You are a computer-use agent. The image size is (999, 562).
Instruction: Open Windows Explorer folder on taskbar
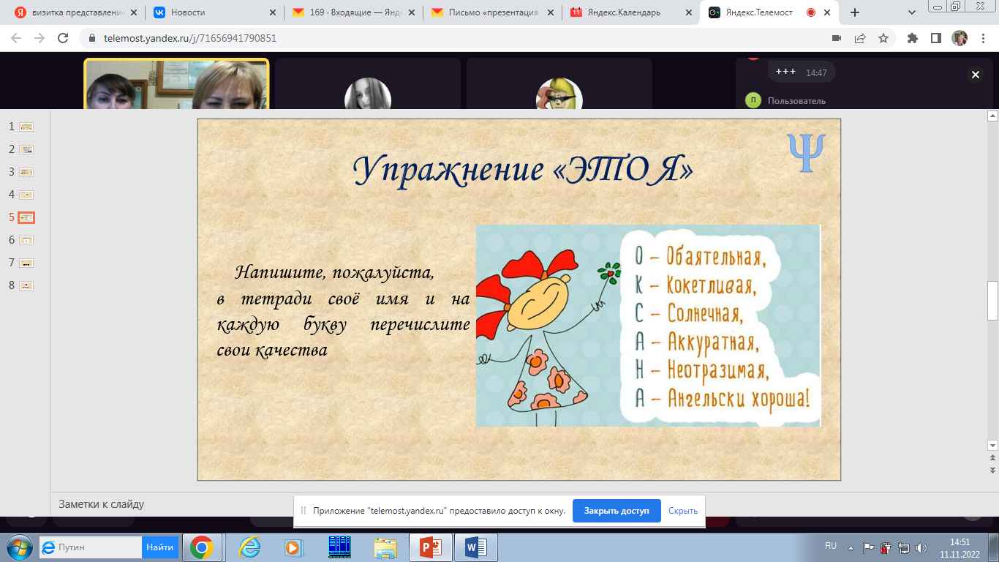(x=385, y=547)
